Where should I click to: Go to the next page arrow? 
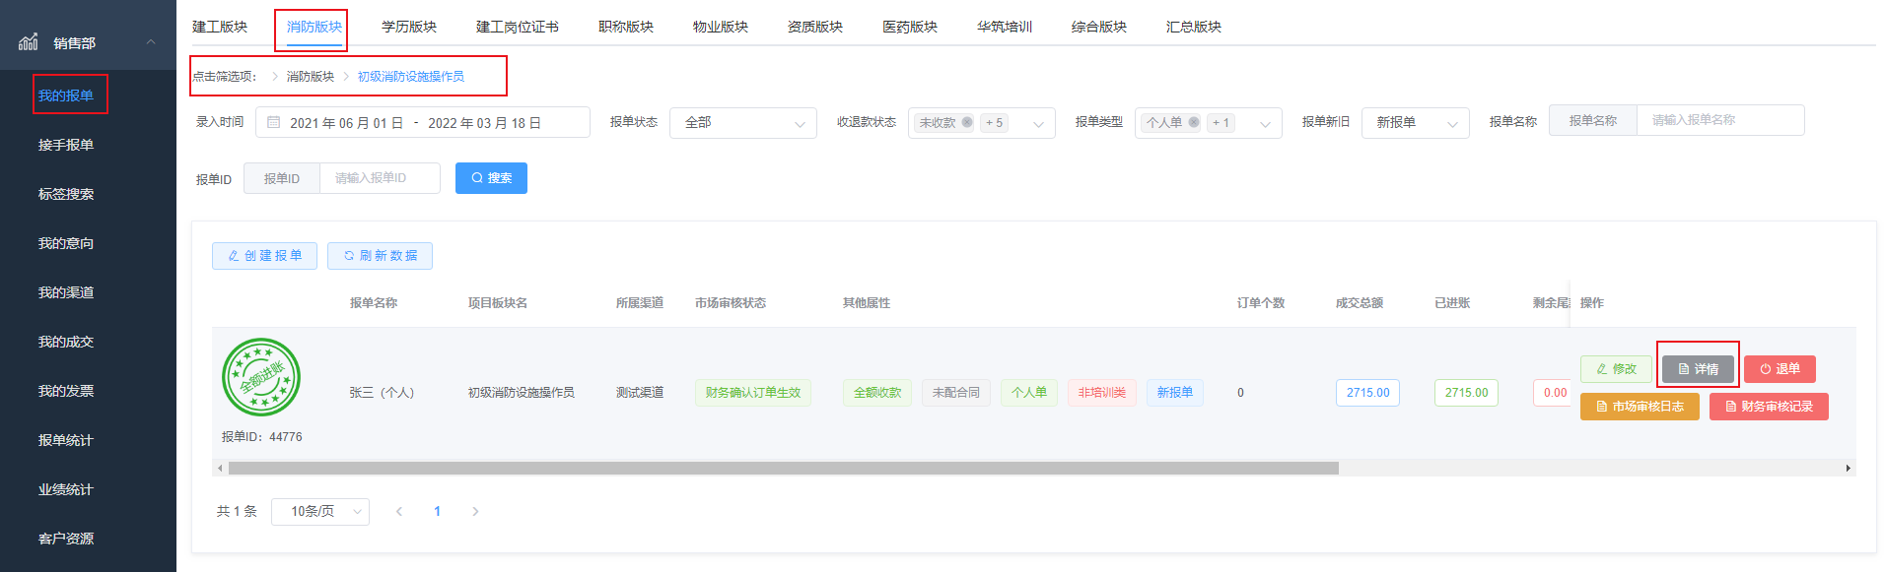click(x=475, y=512)
